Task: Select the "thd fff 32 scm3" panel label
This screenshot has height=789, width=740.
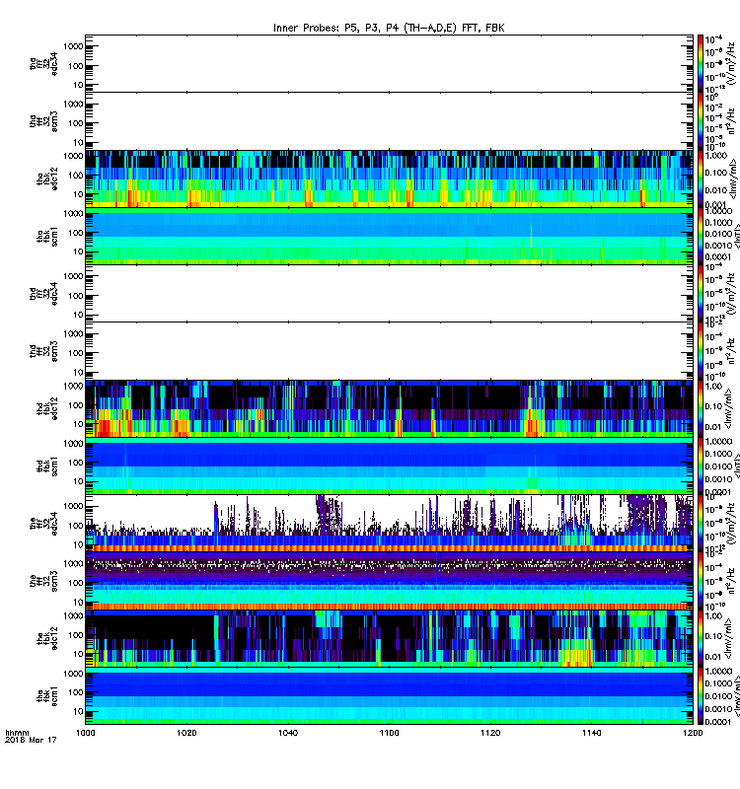Action: (x=43, y=351)
